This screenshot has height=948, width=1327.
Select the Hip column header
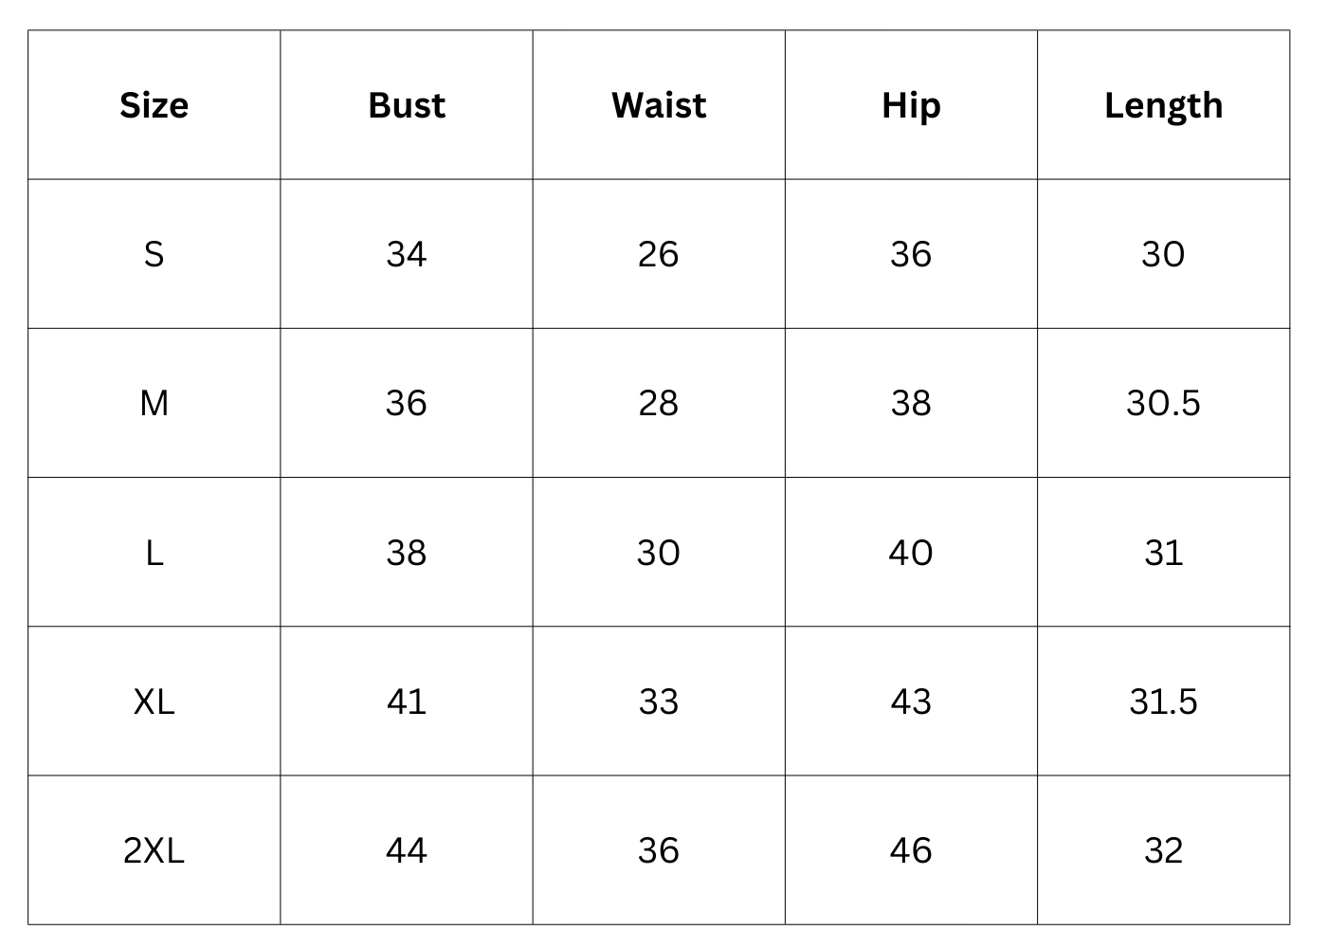pos(911,105)
